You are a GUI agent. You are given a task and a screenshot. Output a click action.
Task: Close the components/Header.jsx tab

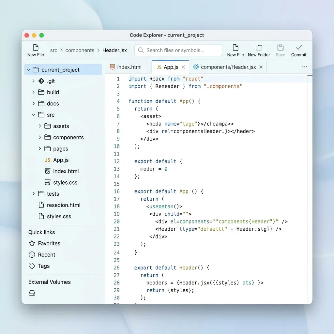pos(261,67)
